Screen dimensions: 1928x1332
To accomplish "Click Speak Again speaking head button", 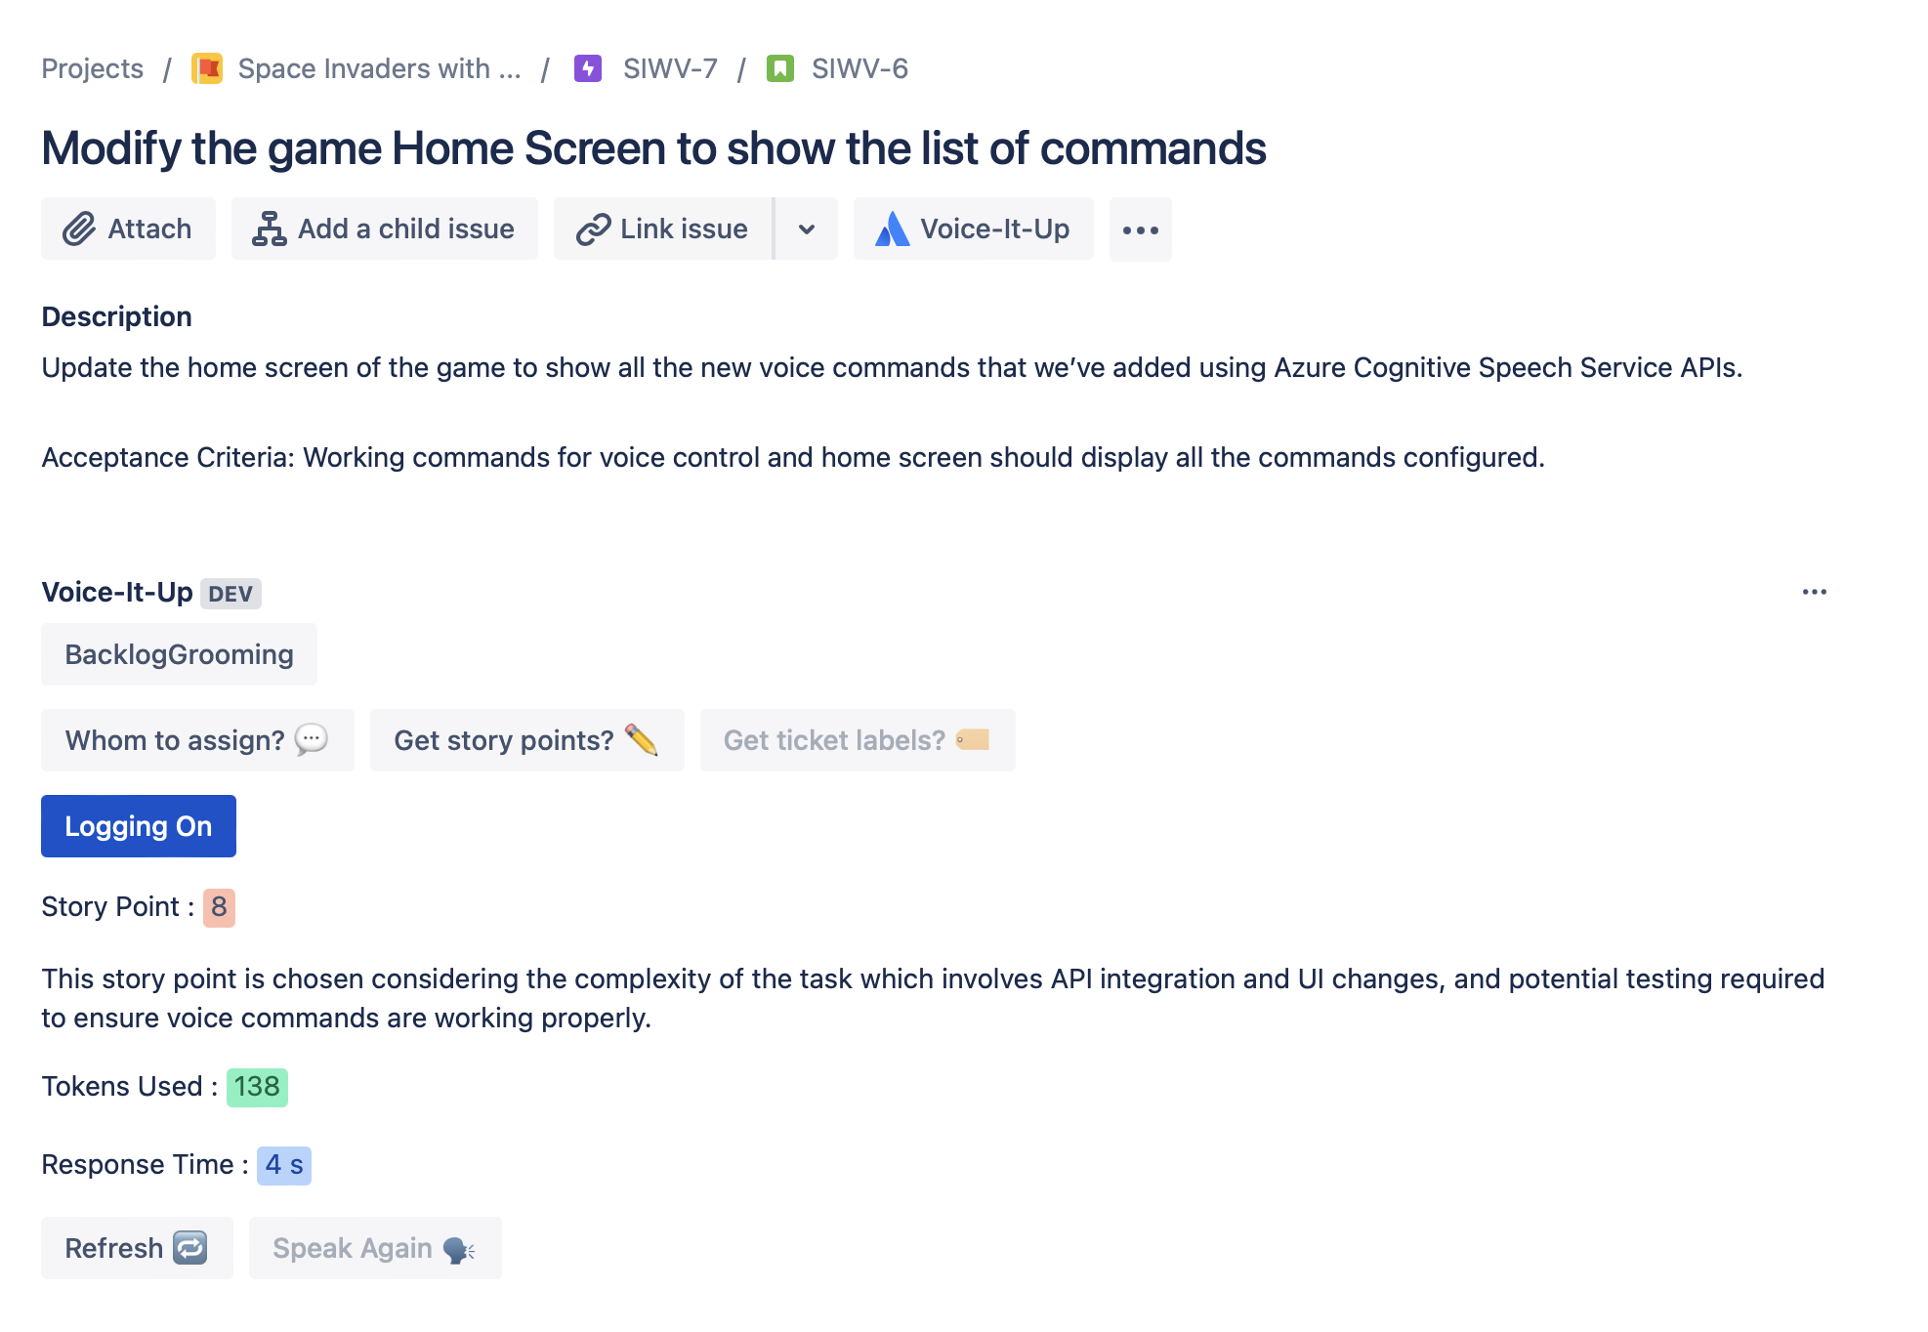I will click(374, 1248).
